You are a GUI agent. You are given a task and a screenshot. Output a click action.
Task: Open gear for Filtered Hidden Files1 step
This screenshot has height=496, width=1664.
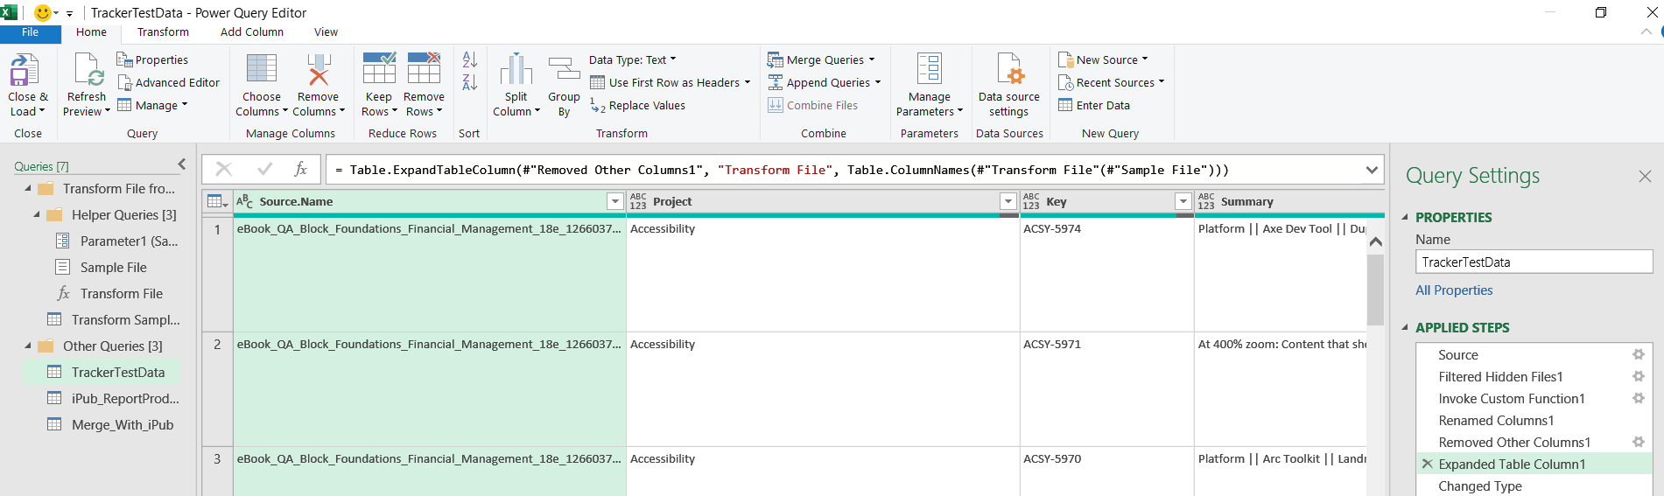pyautogui.click(x=1639, y=376)
